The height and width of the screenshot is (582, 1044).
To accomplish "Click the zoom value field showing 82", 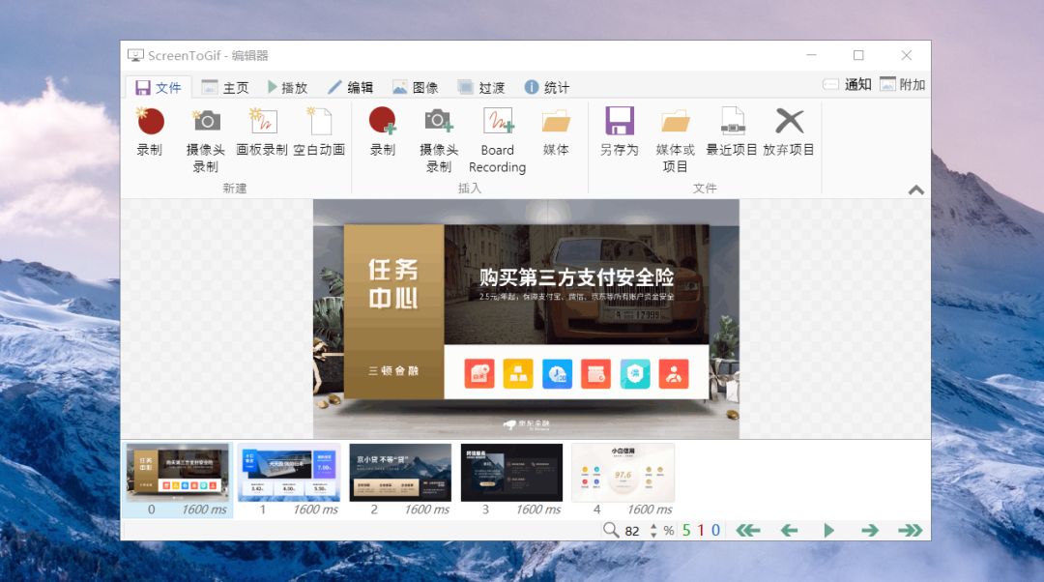I will 632,531.
